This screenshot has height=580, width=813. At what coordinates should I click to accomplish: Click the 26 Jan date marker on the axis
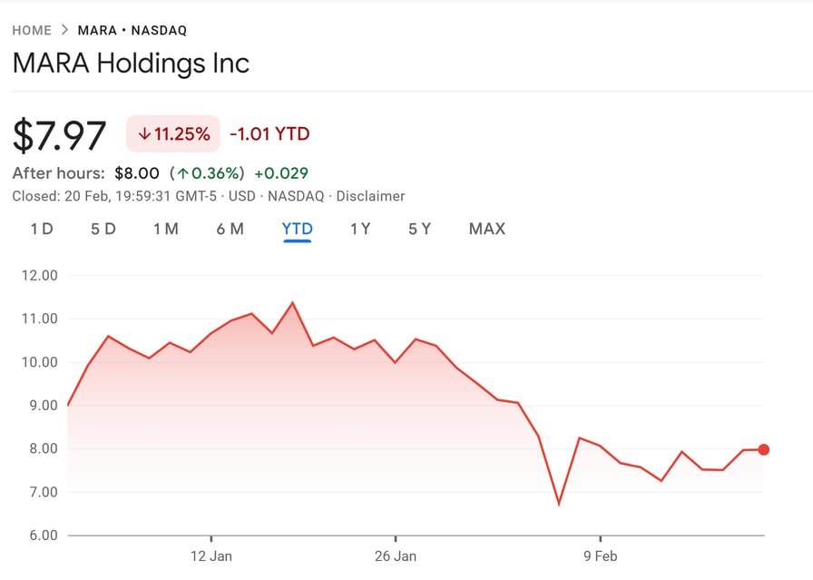pyautogui.click(x=396, y=555)
